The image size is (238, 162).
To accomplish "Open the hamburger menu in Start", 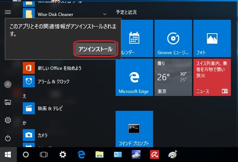I will (x=8, y=12).
